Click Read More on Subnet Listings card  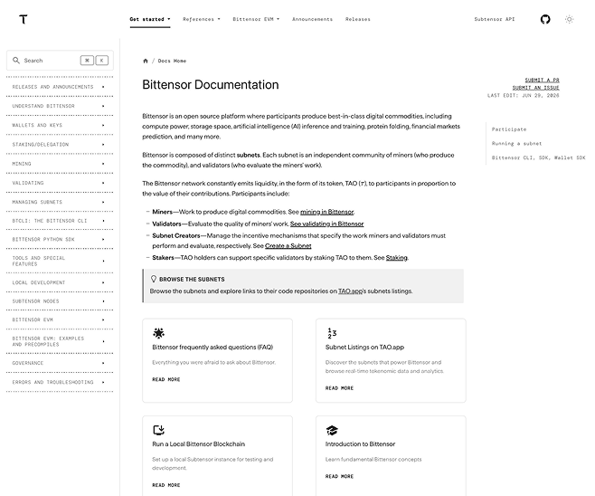coord(339,388)
